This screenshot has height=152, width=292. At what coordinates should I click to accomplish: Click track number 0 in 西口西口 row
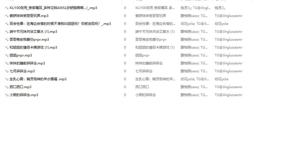click(x=125, y=87)
